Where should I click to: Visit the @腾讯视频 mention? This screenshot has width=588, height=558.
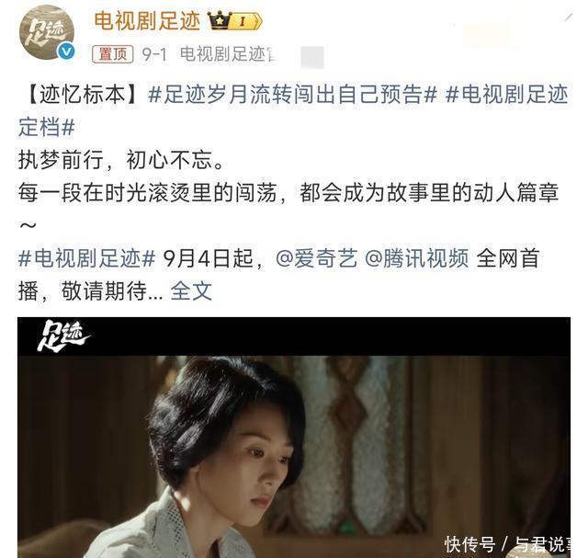pos(416,258)
